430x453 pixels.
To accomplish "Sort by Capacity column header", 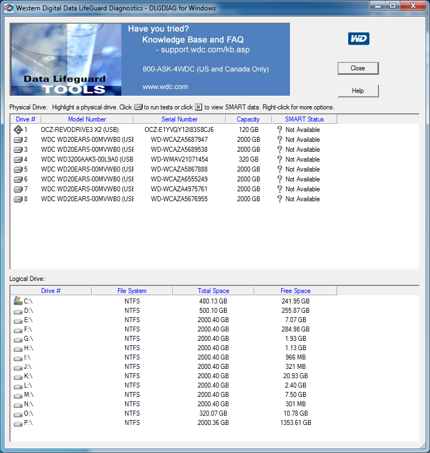I will pyautogui.click(x=248, y=119).
